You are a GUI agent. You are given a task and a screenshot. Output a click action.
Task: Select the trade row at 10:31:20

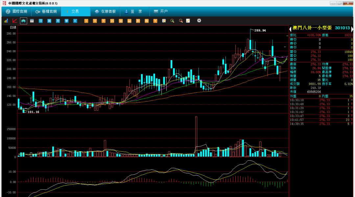[x=321, y=108]
